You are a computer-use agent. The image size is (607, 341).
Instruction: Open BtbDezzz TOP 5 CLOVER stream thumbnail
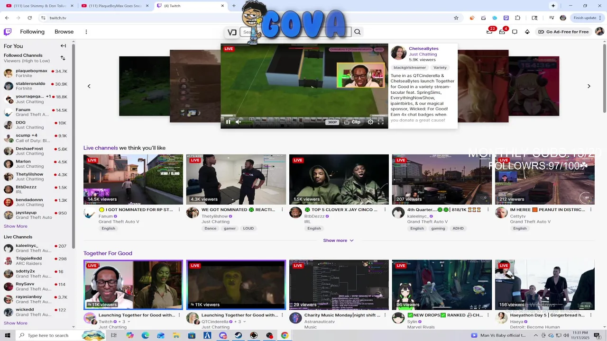coord(339,179)
